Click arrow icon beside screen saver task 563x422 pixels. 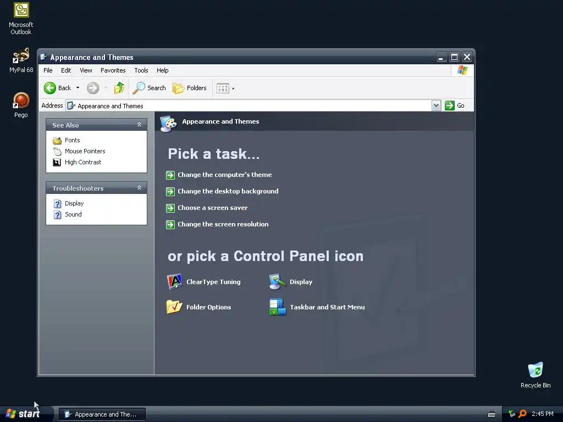click(x=170, y=208)
